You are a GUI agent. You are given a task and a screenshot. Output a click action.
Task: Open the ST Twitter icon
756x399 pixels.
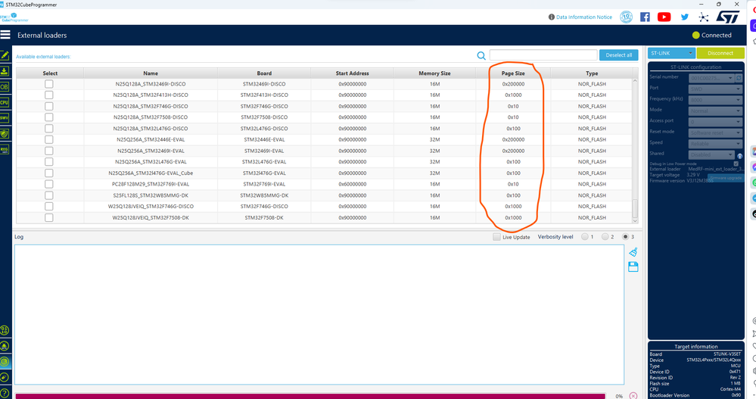[684, 17]
